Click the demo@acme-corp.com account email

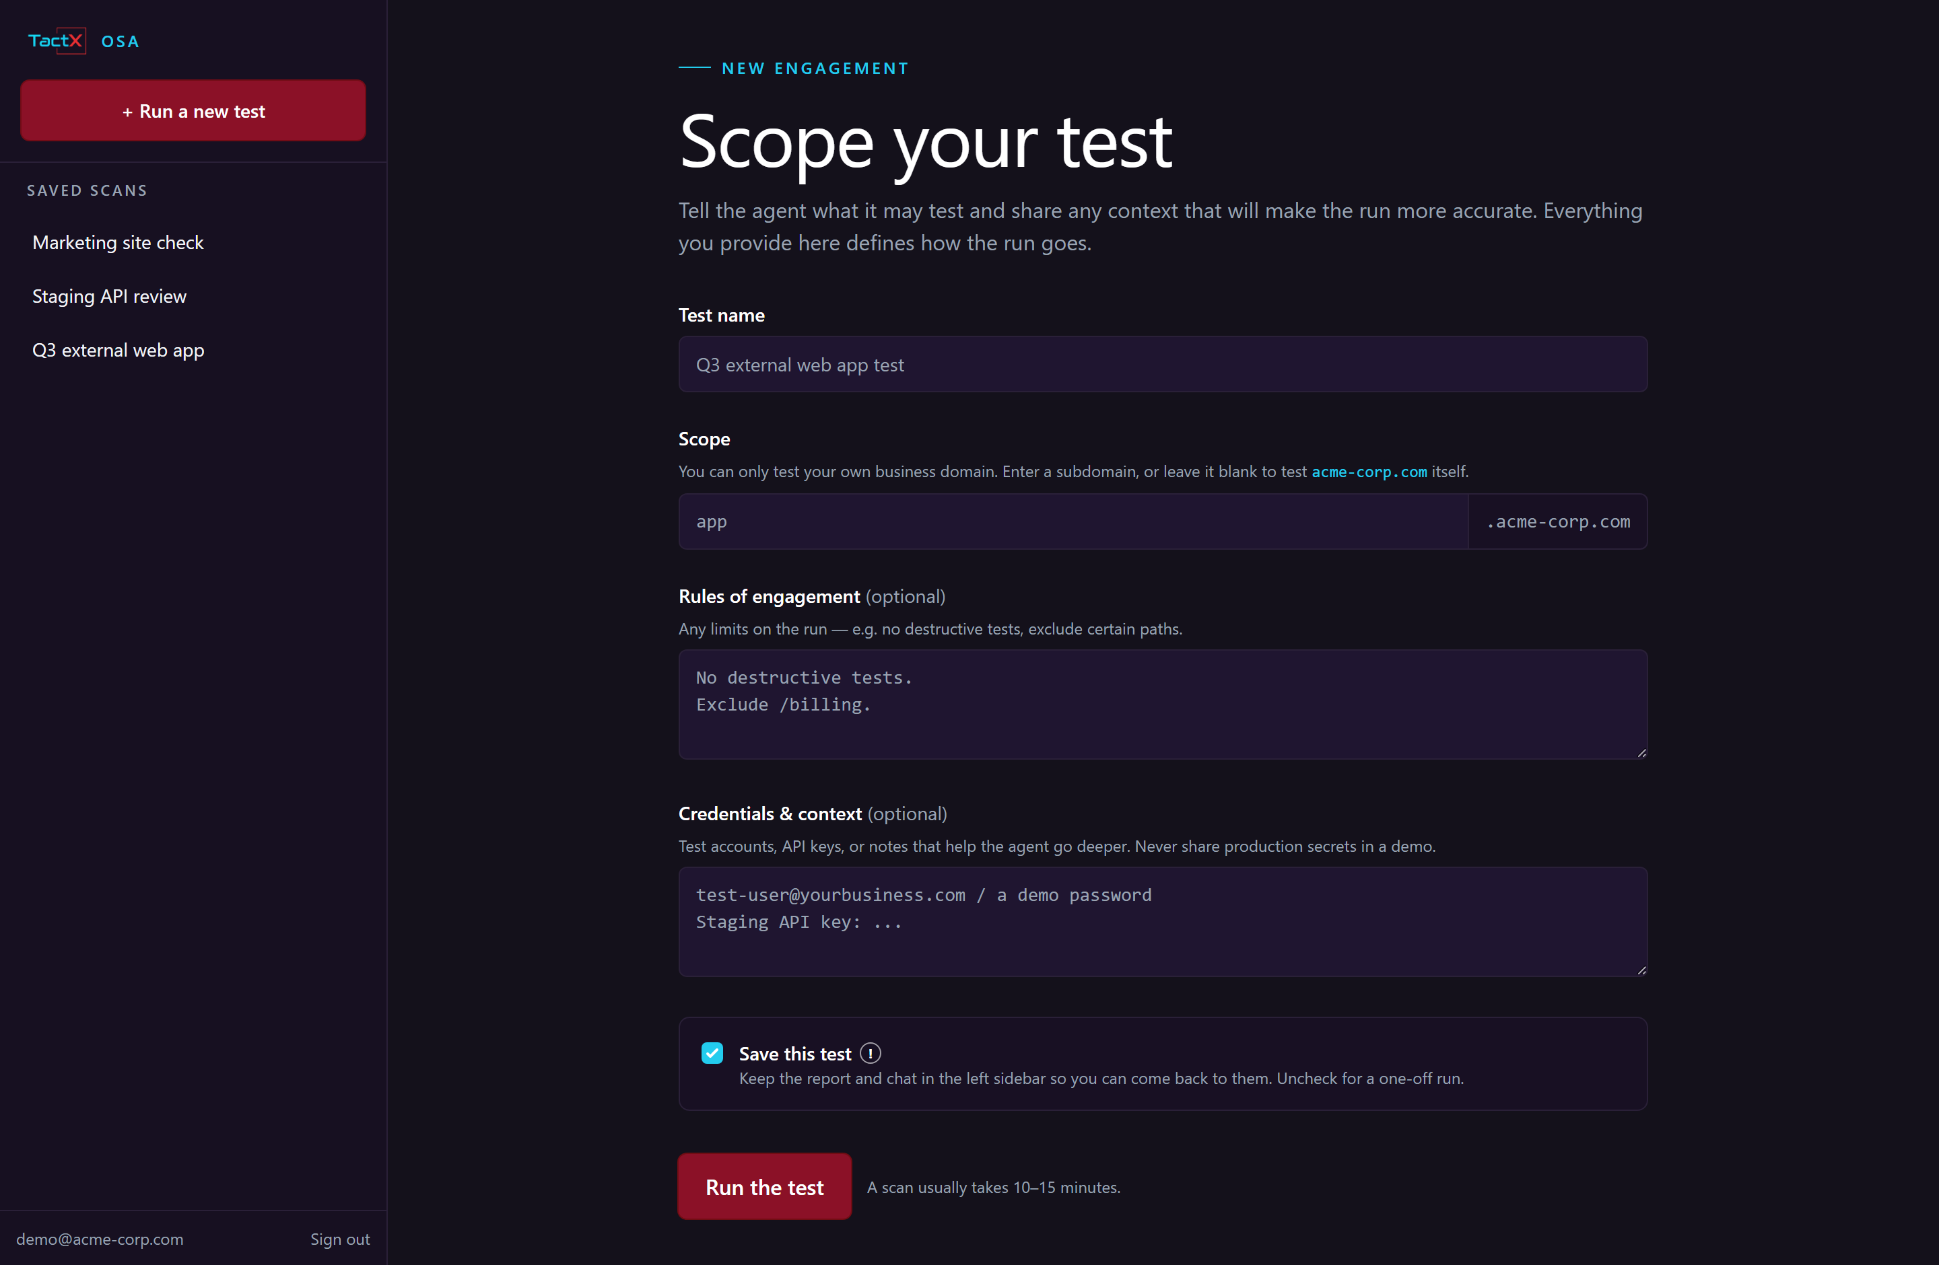point(100,1239)
